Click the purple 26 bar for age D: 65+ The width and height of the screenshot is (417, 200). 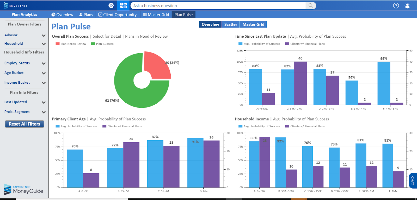pyautogui.click(x=212, y=164)
